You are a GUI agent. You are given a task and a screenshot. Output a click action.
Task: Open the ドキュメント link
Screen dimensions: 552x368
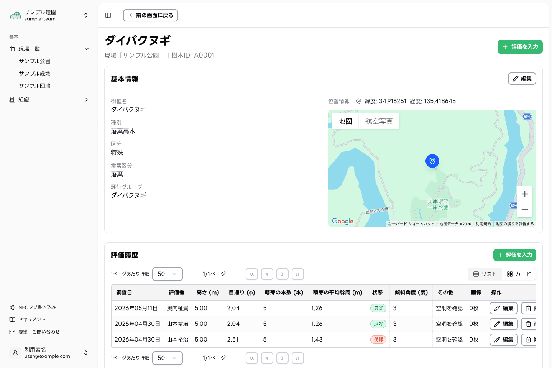(x=28, y=320)
